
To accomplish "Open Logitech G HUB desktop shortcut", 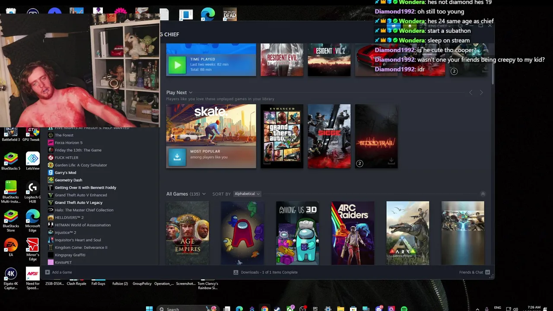I will pos(32,192).
